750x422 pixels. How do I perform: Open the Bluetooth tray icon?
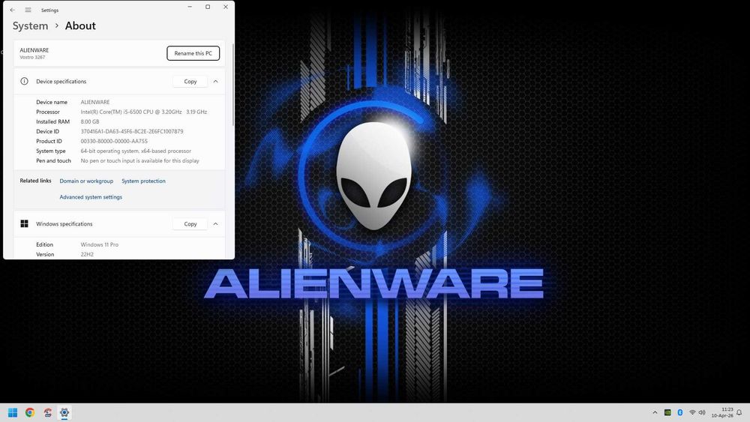[679, 412]
